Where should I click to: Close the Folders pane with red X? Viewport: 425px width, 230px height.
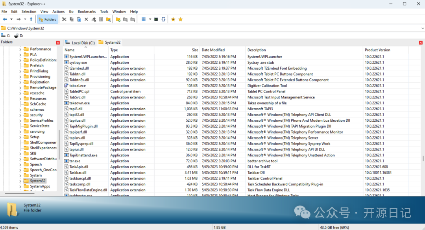[58, 43]
